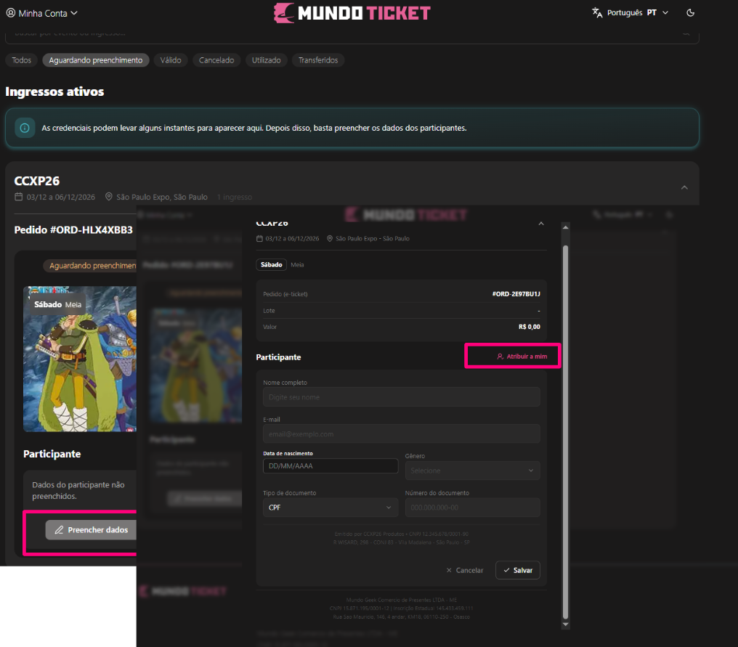This screenshot has width=738, height=647.
Task: Click Cancelar in the participant form
Action: [465, 570]
